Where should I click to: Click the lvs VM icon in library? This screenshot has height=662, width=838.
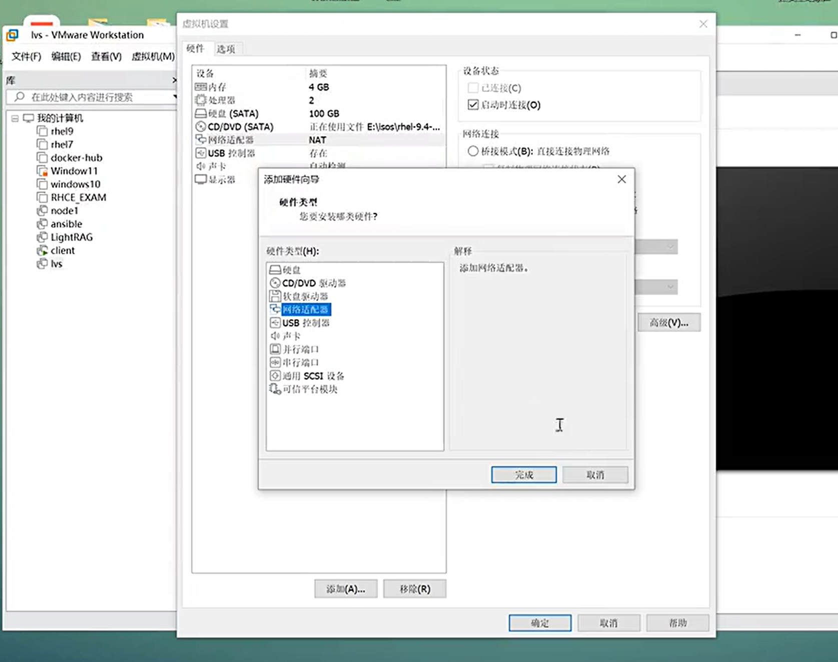click(x=42, y=263)
